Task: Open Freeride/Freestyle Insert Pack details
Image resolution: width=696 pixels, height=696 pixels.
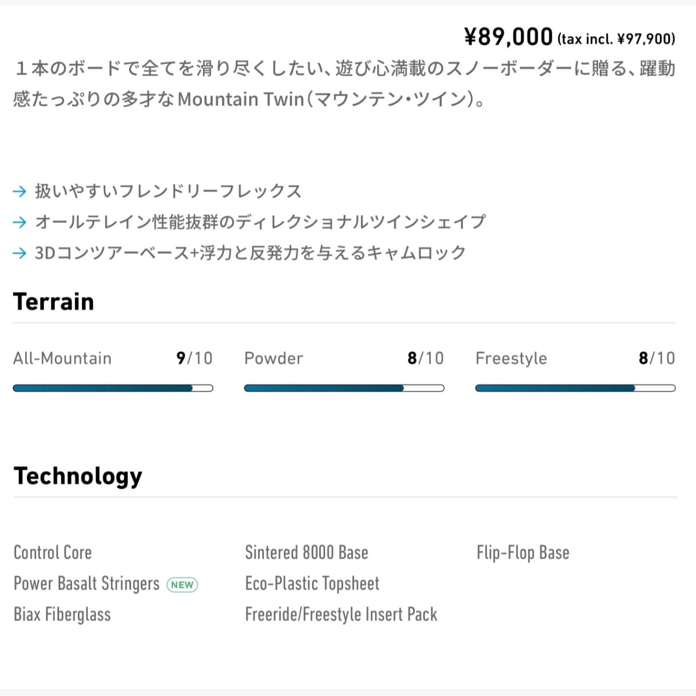Action: pyautogui.click(x=341, y=615)
